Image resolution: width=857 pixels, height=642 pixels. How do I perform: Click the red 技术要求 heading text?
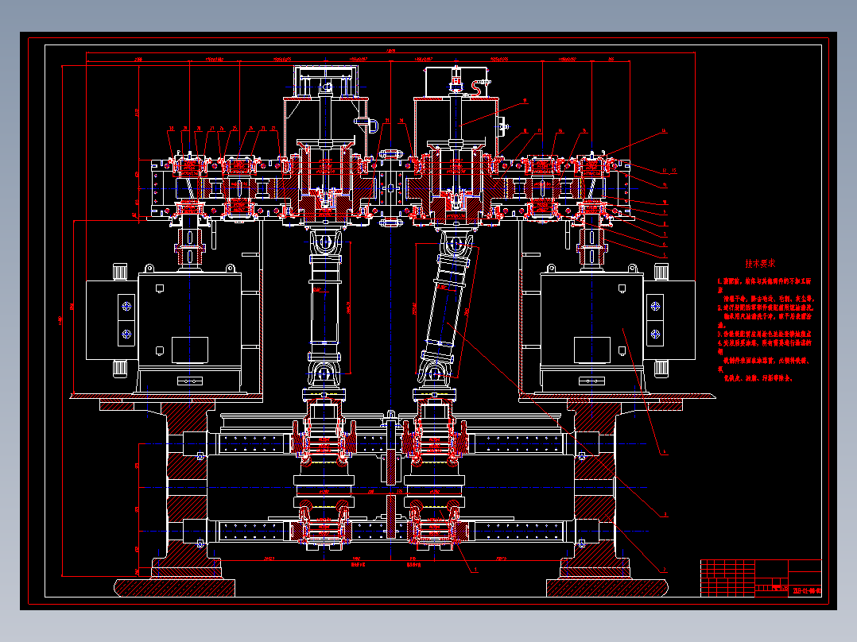(x=760, y=263)
